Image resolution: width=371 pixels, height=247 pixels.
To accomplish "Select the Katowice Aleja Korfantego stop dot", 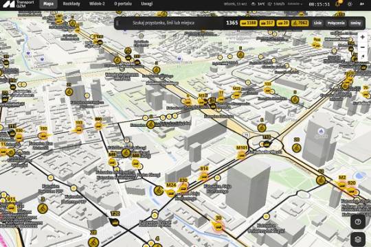I will [217, 178].
